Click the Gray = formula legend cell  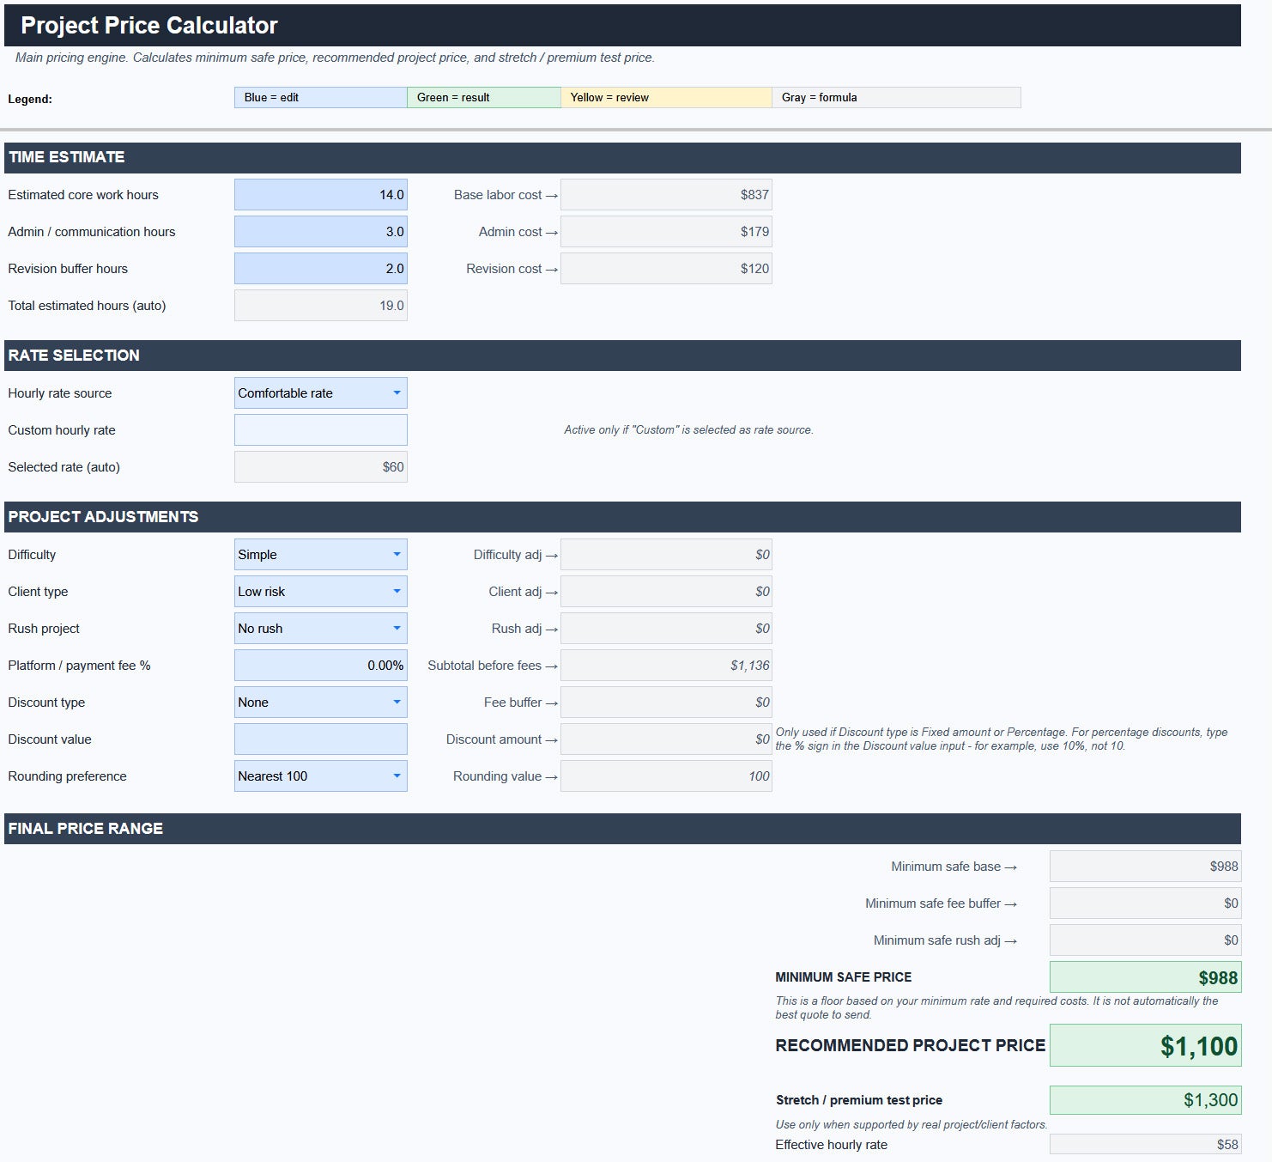[896, 98]
